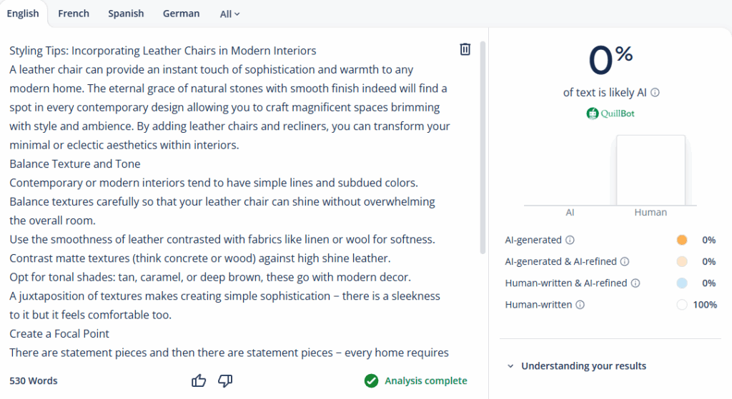Image resolution: width=732 pixels, height=399 pixels.
Task: Select the English language tab
Action: 23,14
